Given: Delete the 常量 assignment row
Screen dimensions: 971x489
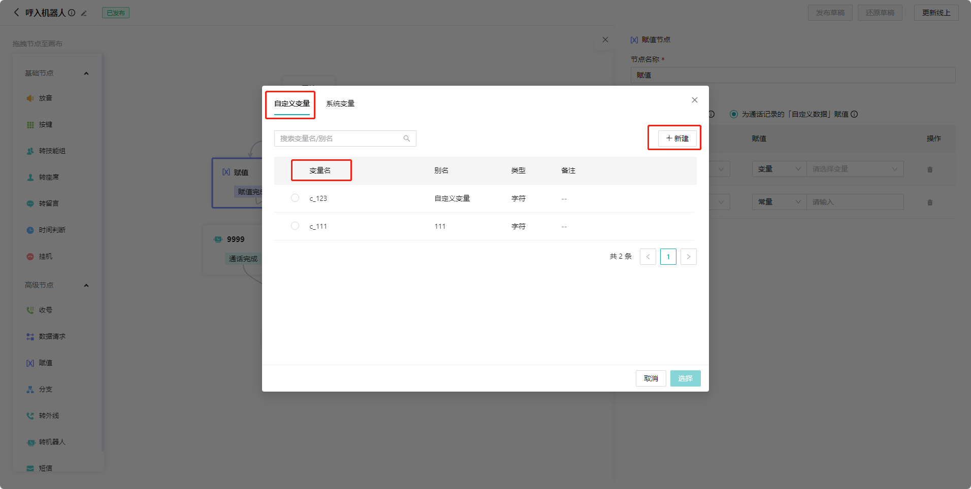Looking at the screenshot, I should [x=930, y=202].
